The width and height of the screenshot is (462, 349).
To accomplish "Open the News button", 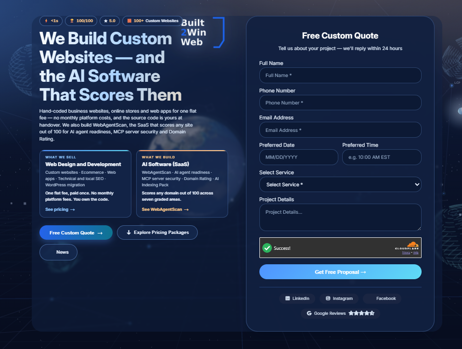I will (x=58, y=252).
